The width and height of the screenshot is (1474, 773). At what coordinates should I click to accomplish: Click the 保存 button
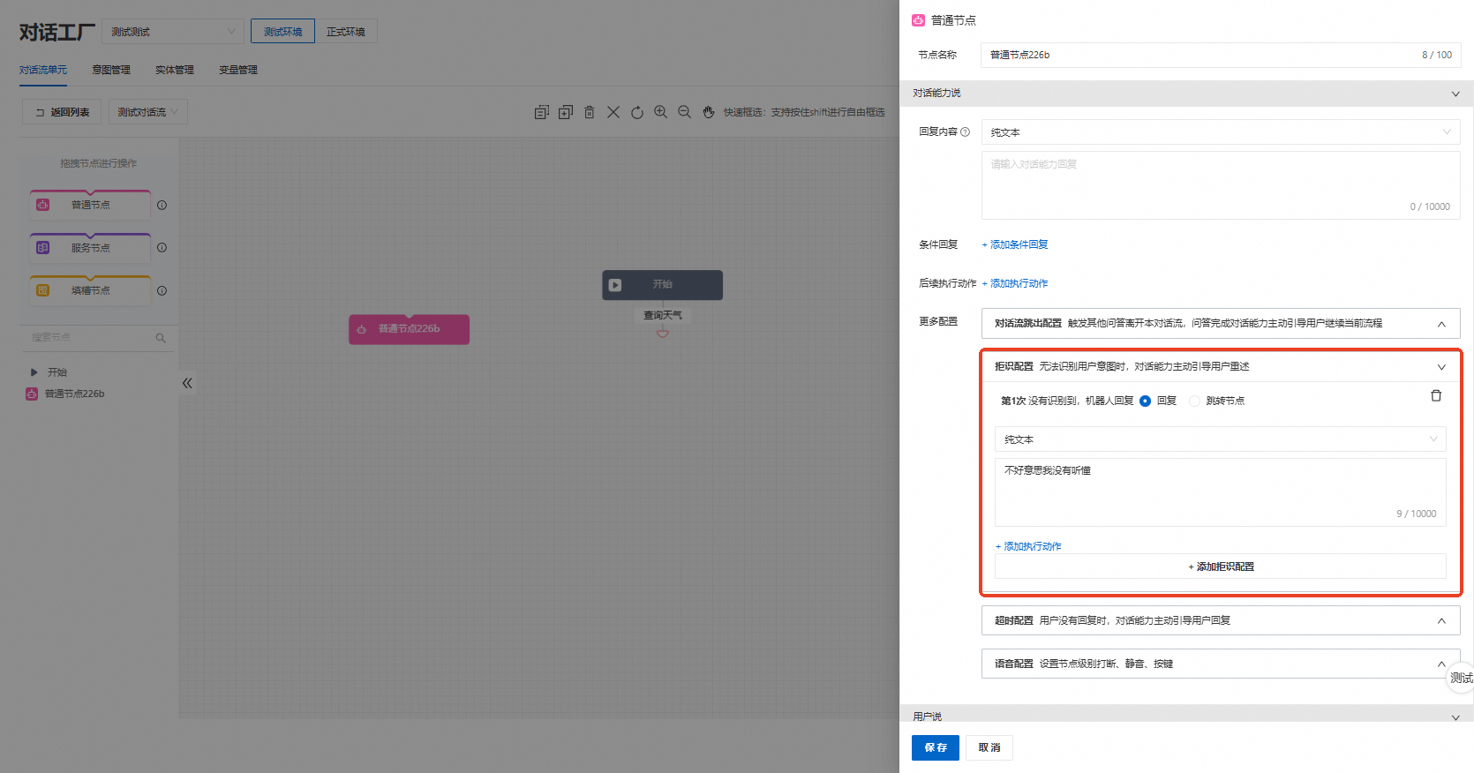pyautogui.click(x=936, y=747)
